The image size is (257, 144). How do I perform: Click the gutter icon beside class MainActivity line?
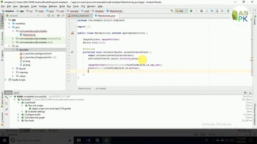(x=72, y=33)
